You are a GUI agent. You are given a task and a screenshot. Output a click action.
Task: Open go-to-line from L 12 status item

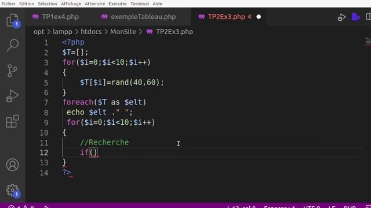coord(241,207)
